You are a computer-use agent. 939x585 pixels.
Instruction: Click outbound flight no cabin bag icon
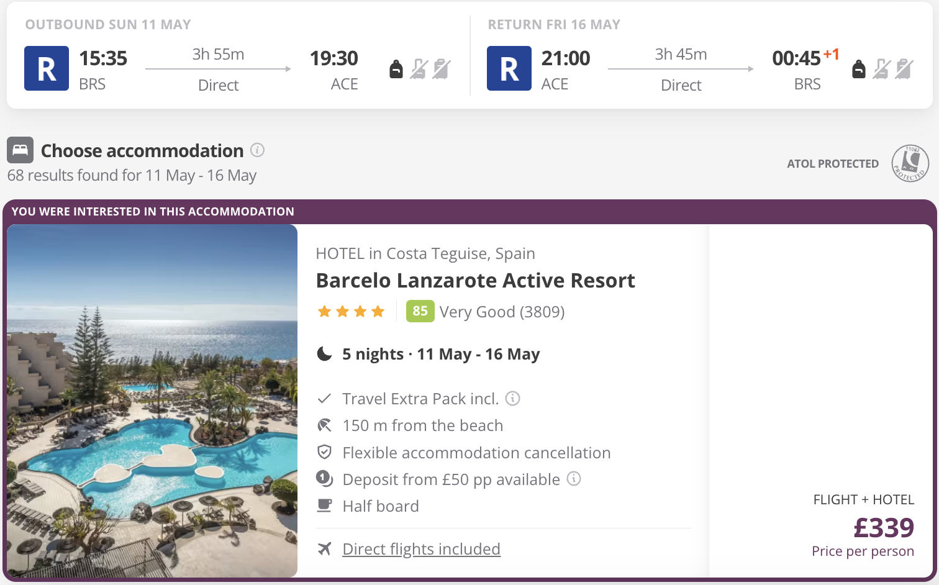419,69
